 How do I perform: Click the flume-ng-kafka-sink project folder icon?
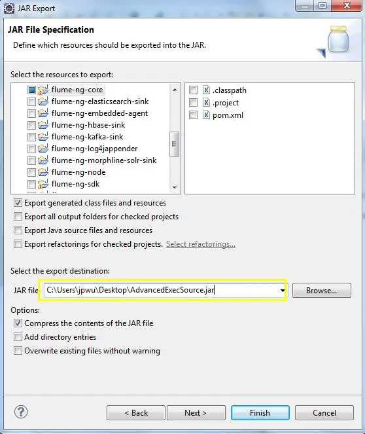[x=43, y=137]
